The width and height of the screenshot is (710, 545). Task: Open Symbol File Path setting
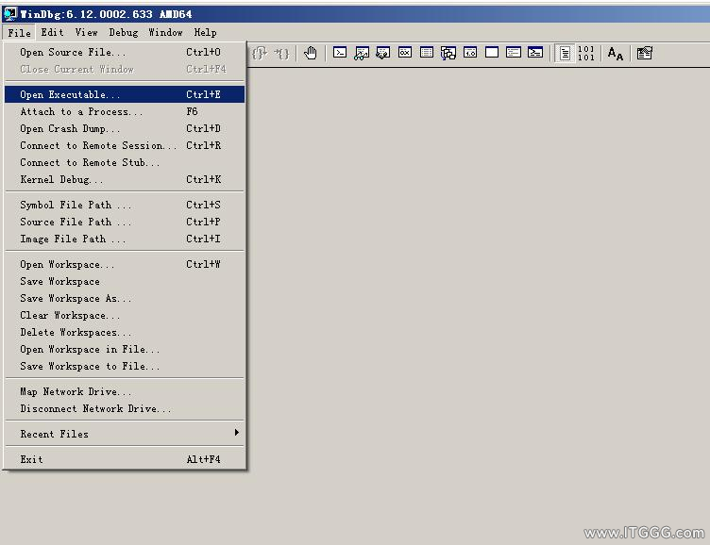[x=125, y=205]
